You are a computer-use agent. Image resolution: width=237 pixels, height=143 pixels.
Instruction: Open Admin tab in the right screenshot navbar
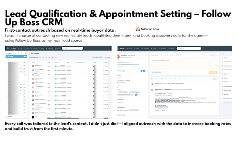point(171,49)
